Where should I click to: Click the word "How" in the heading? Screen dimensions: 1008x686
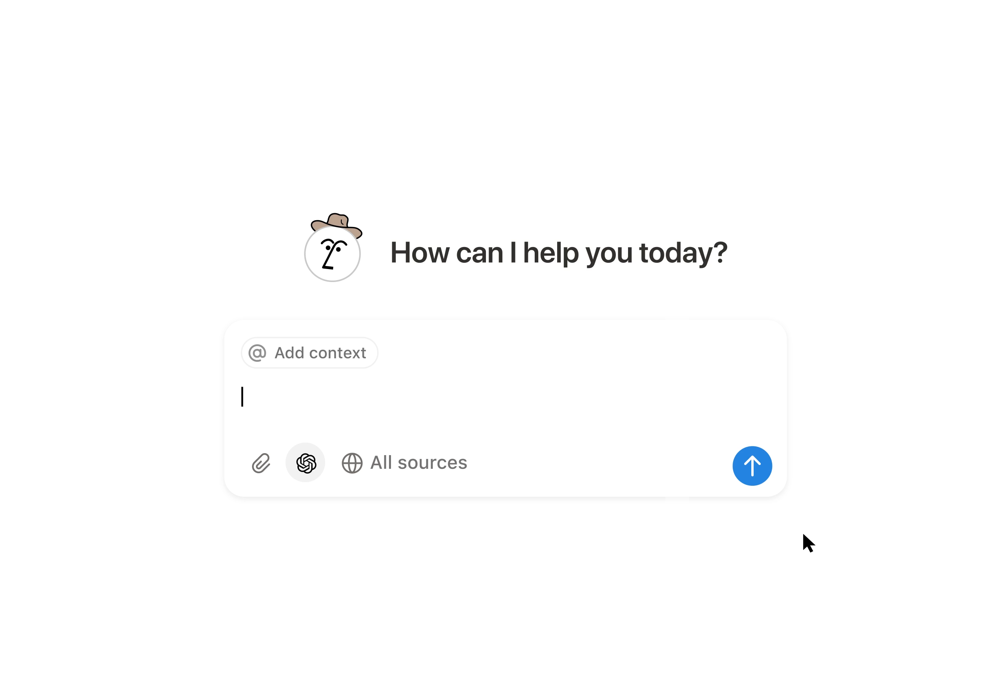click(x=420, y=253)
